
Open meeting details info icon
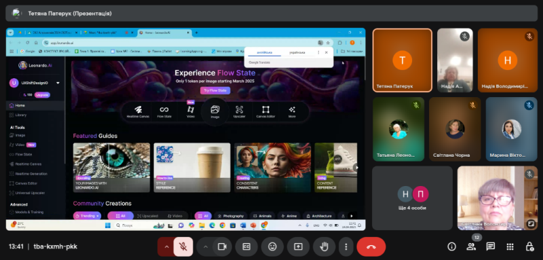[451, 246]
